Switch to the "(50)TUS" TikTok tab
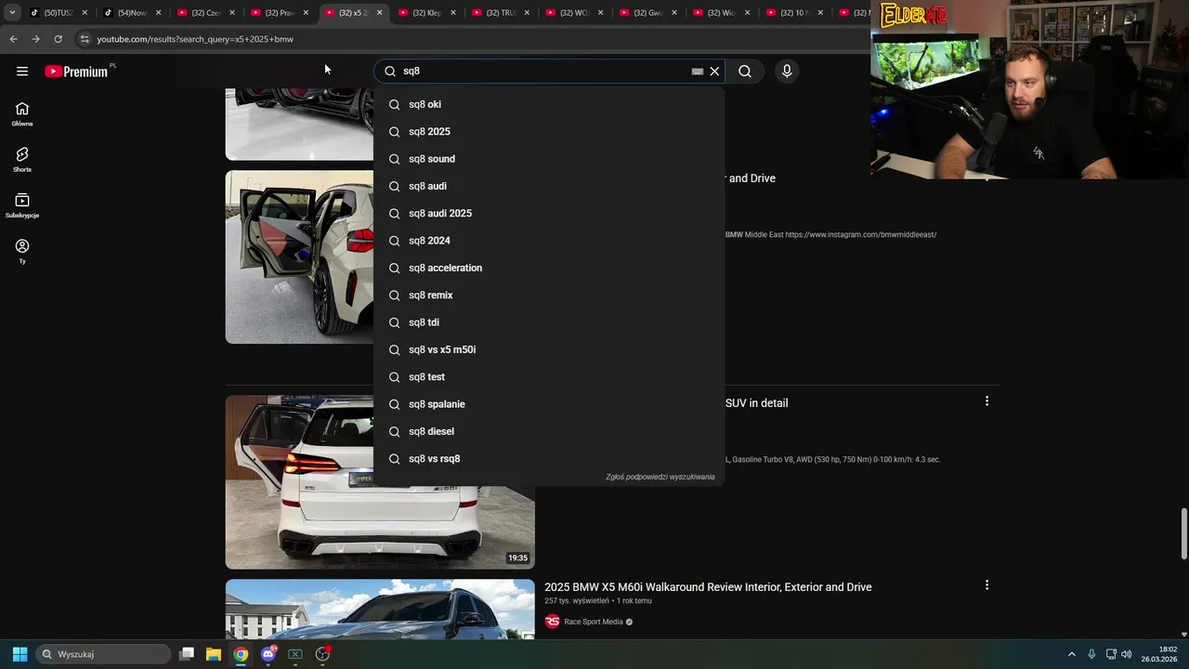The width and height of the screenshot is (1189, 669). [58, 13]
